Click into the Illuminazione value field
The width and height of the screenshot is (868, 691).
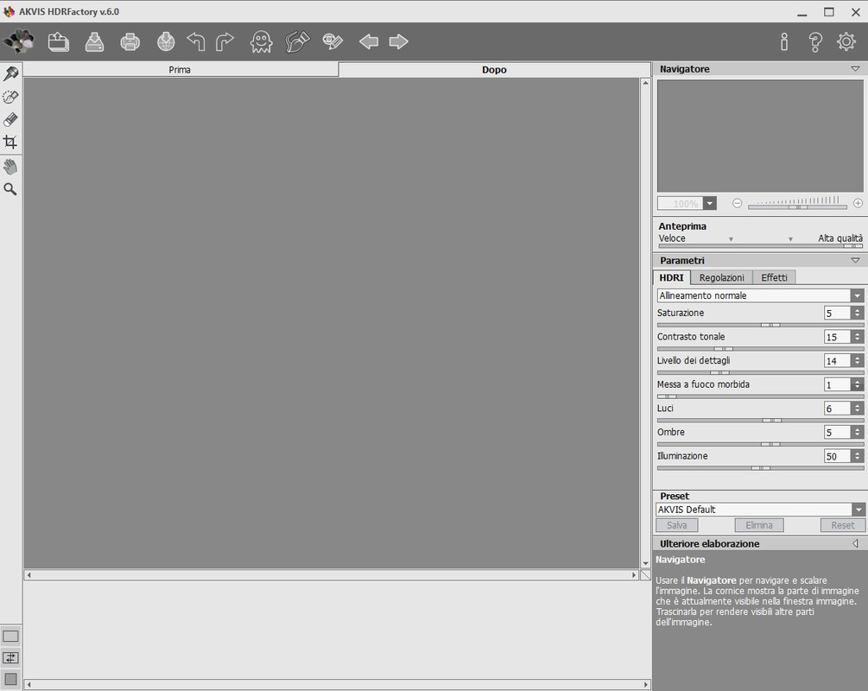837,456
